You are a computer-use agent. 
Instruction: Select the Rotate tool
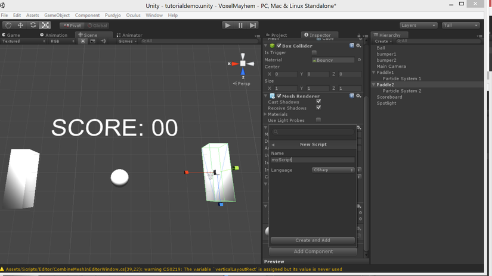point(33,26)
